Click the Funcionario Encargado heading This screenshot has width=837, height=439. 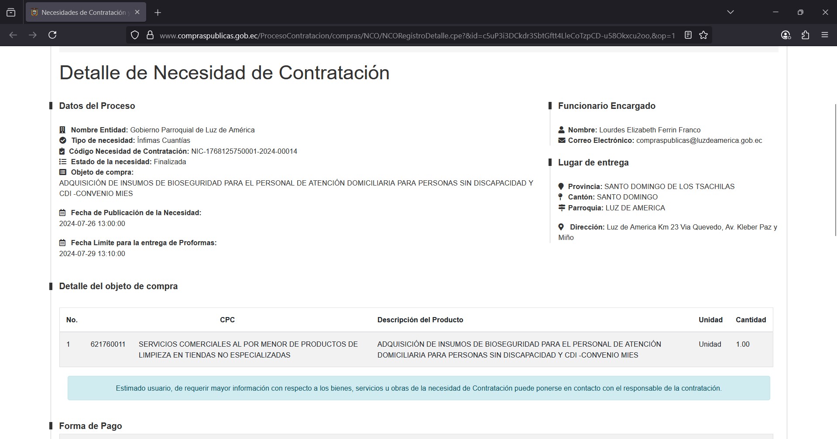pos(607,106)
